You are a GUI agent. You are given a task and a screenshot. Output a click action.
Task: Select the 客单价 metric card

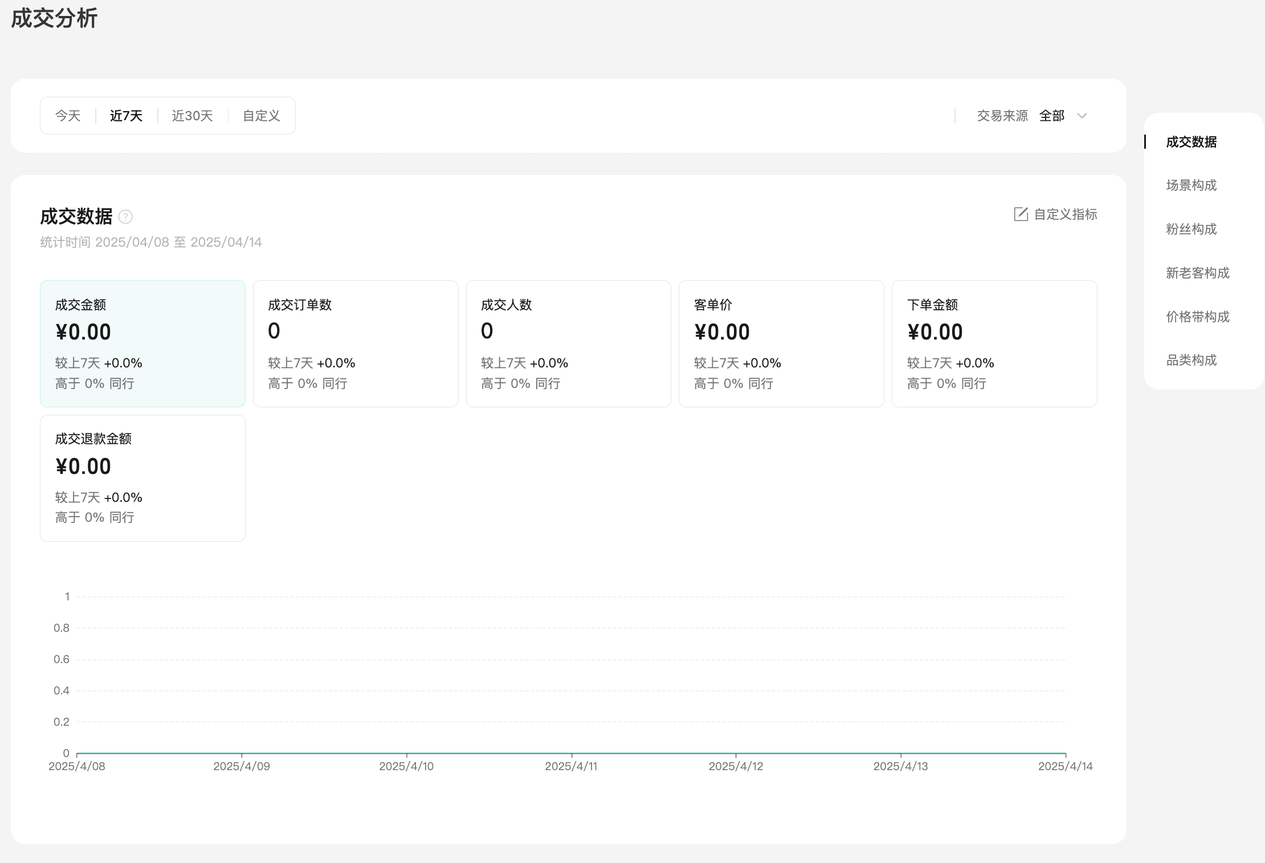pyautogui.click(x=781, y=343)
